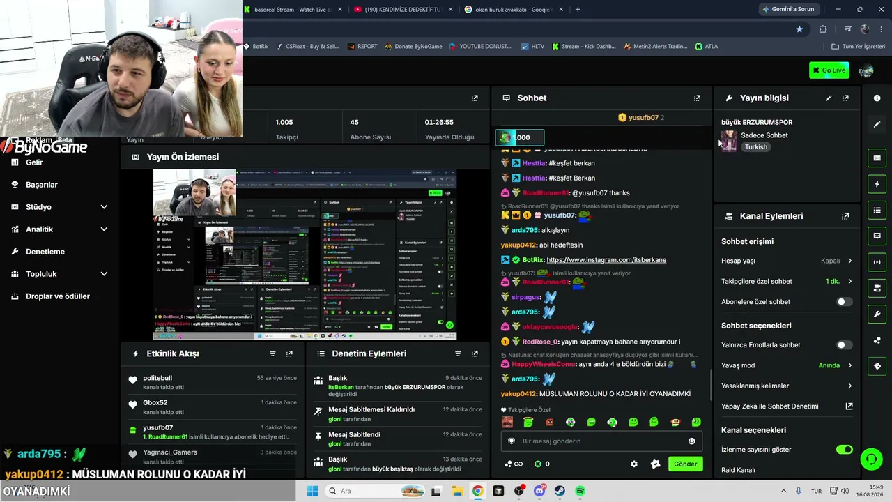Click the taskbar search box
Image resolution: width=892 pixels, height=502 pixels.
pos(374,491)
